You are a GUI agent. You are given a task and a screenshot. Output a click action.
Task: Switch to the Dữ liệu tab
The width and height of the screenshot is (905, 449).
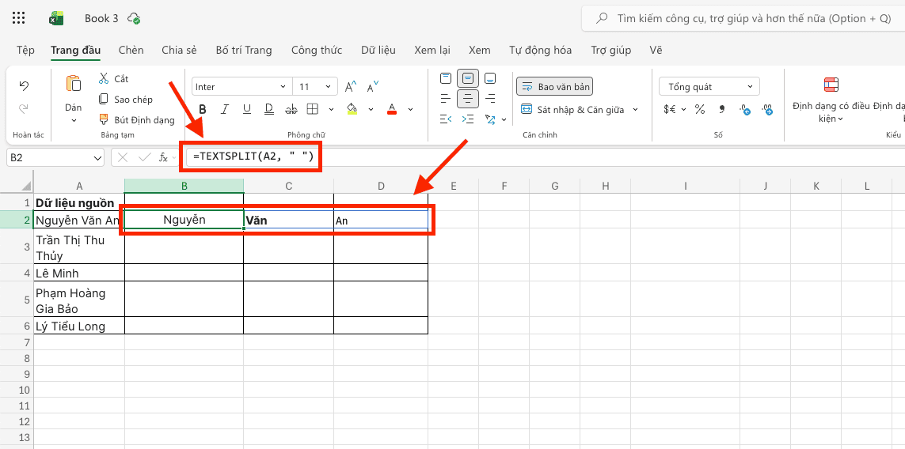pyautogui.click(x=378, y=50)
